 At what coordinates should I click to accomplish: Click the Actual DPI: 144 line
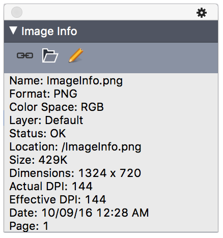51,186
